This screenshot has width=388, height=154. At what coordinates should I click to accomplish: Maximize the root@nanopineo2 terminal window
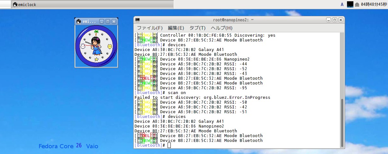(x=334, y=20)
